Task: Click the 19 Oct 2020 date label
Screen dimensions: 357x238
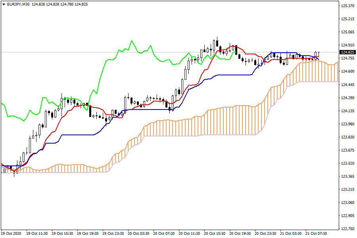Action: (x=11, y=233)
